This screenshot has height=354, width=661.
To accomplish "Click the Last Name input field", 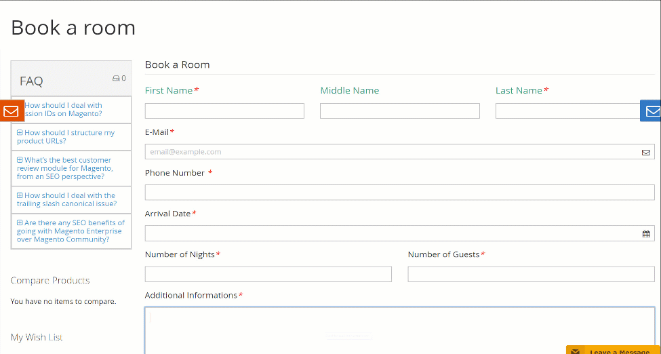I will (x=567, y=111).
